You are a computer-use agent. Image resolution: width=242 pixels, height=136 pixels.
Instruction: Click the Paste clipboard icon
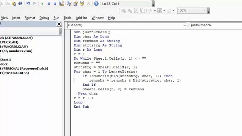(14, 3)
